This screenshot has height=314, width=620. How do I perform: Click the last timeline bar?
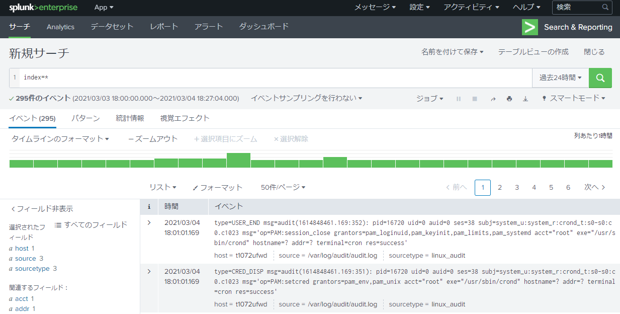click(x=600, y=164)
